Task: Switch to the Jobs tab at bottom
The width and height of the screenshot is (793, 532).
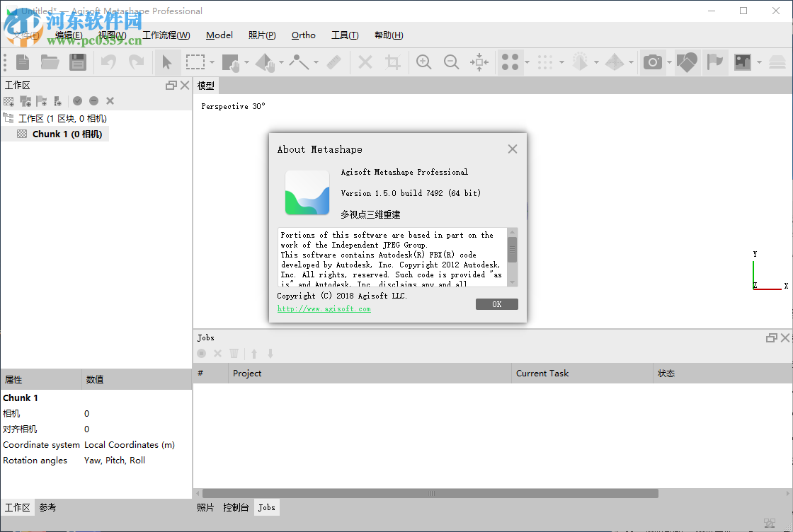Action: coord(266,507)
